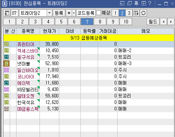Click the 신 badge beside 코나아이
The height and width of the screenshot is (137, 175).
[6, 77]
